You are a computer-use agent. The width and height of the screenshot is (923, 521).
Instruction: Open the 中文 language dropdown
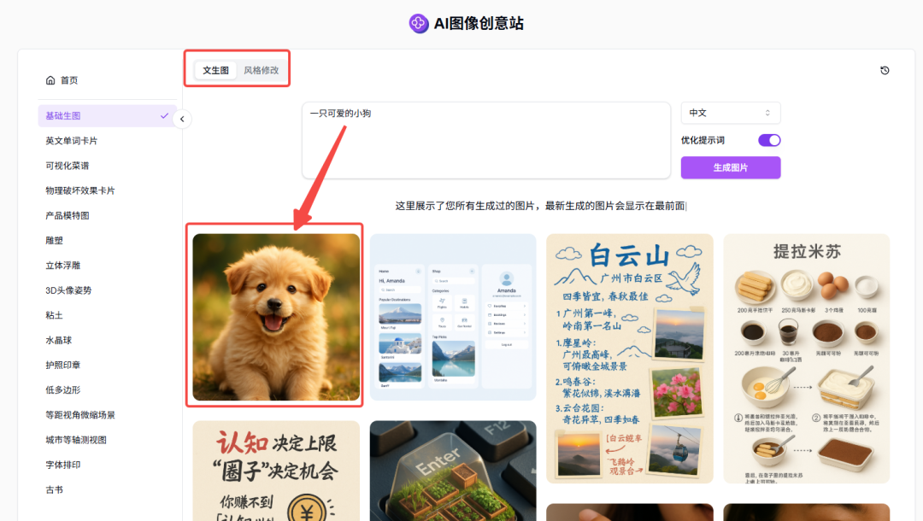coord(731,113)
